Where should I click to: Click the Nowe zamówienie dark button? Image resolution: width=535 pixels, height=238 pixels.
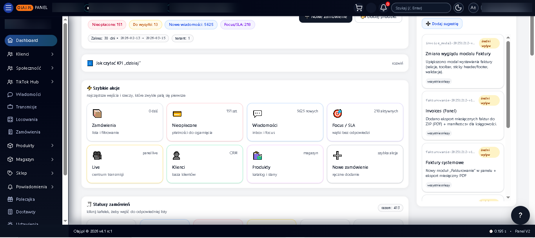(325, 18)
